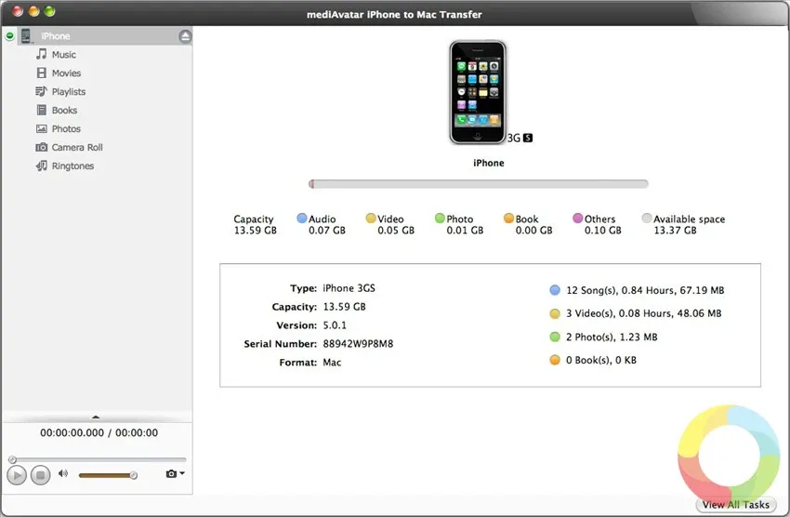Minimize the window with yellow button
The width and height of the screenshot is (790, 517).
point(33,11)
